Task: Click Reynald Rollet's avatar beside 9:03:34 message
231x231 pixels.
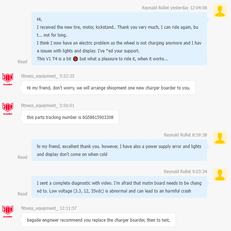Action: tap(220, 175)
